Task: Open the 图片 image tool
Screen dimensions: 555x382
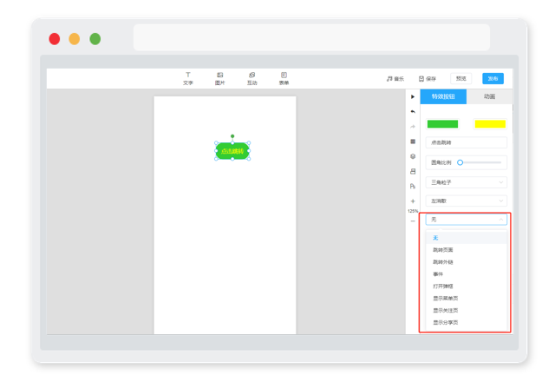Action: (219, 79)
